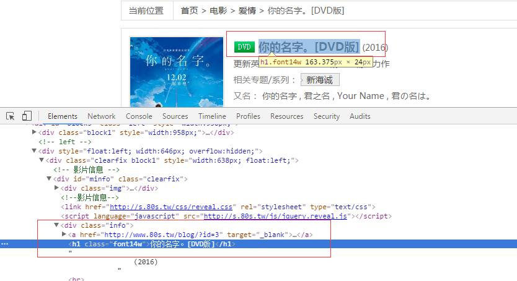Collapse the div clearfix block1 node
This screenshot has width=517, height=281.
tap(42, 160)
